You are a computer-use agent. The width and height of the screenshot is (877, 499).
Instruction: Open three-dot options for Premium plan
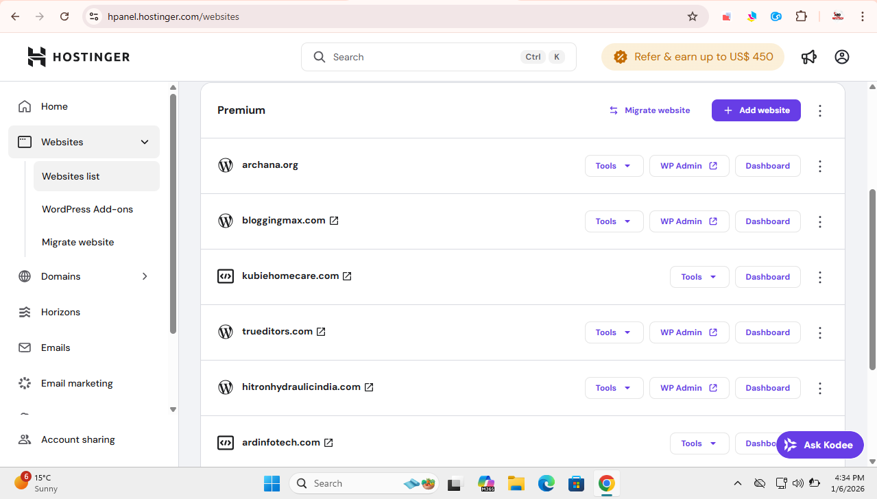click(x=820, y=110)
